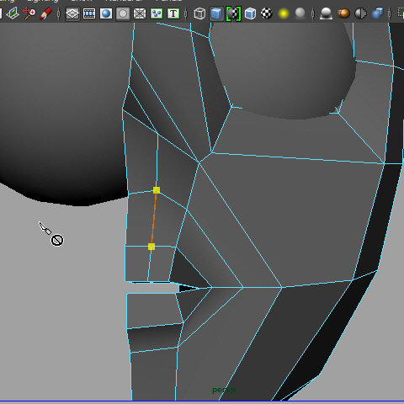This screenshot has width=404, height=404.
Task: Toggle Motion Blur icon
Action: point(343,13)
